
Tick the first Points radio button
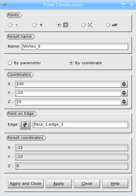point(10,25)
